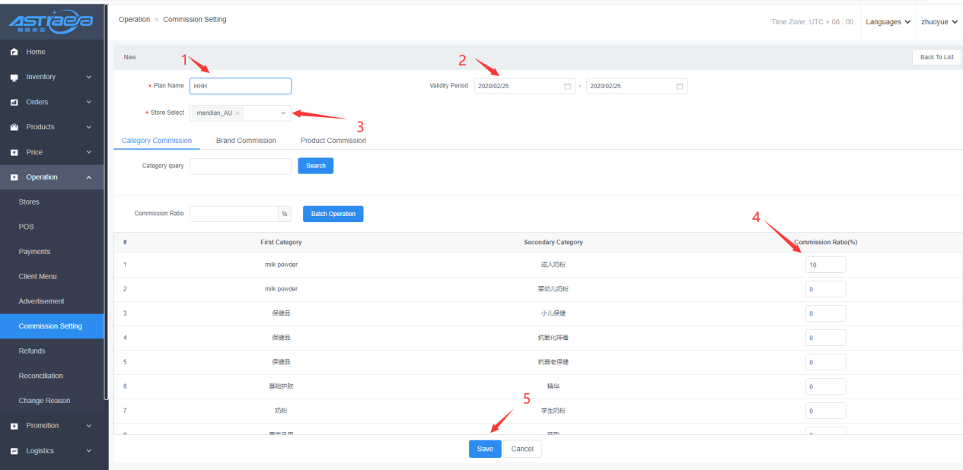The width and height of the screenshot is (963, 470).
Task: Click the Category query input field
Action: coord(240,166)
